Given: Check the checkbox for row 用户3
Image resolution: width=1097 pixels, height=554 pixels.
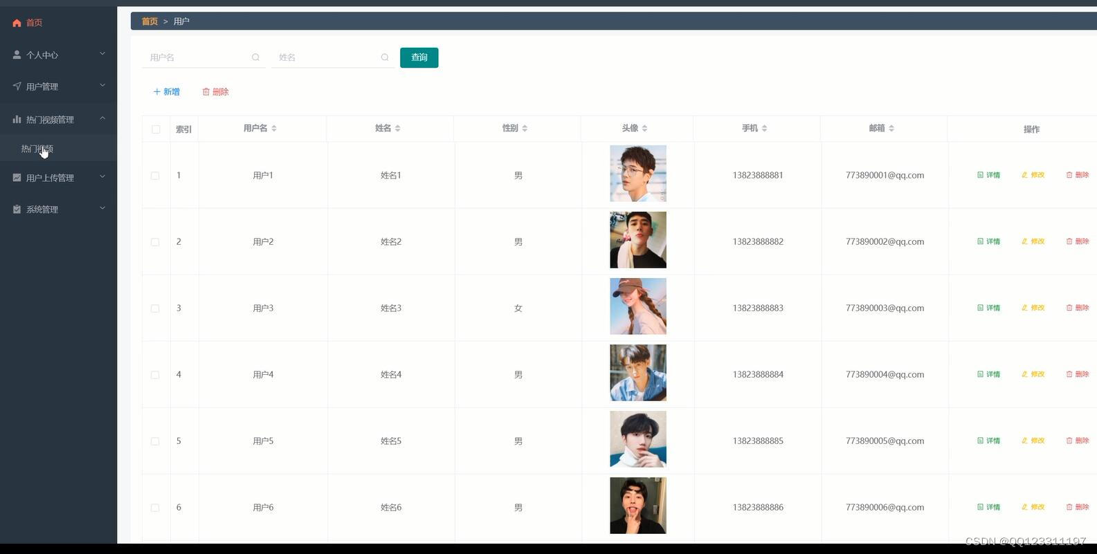Looking at the screenshot, I should (x=155, y=308).
